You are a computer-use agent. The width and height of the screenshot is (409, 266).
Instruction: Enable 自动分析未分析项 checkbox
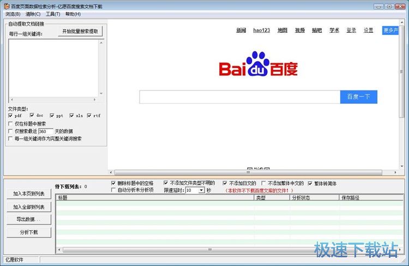coord(113,190)
